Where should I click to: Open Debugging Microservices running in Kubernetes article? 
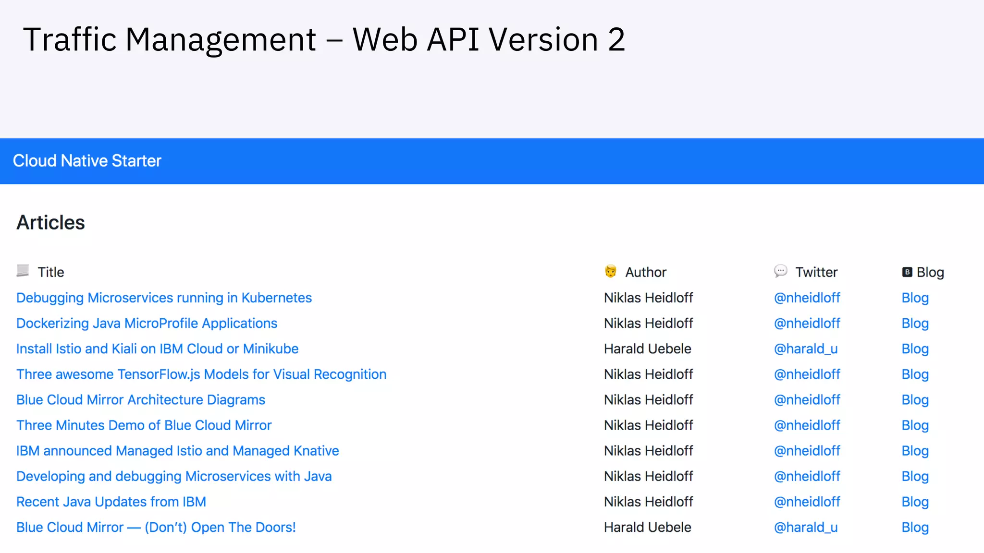(164, 298)
